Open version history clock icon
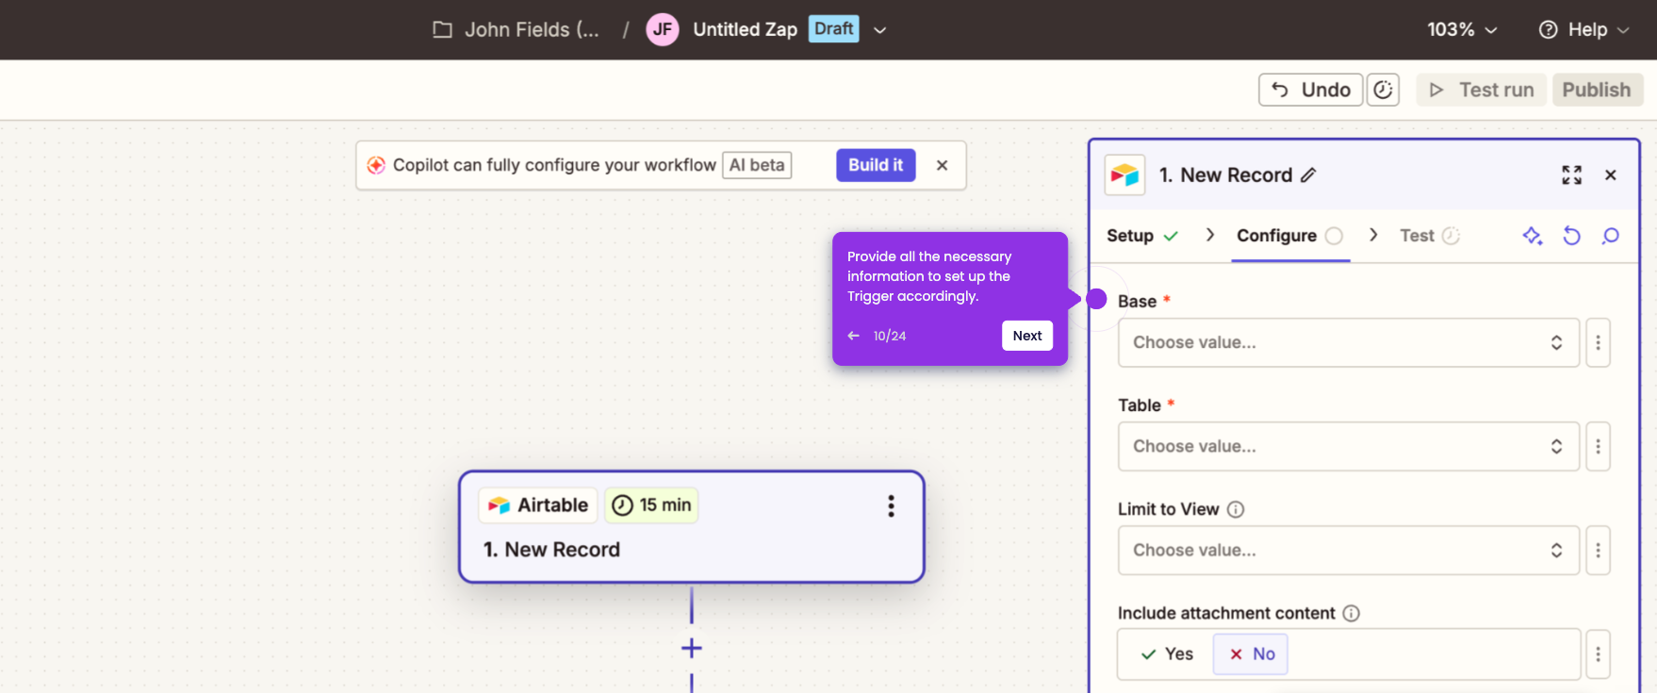Screen dimensions: 1657x693 1383,90
